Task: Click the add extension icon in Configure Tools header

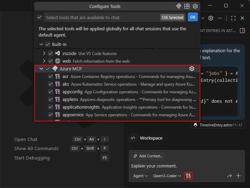Action: coord(187,6)
